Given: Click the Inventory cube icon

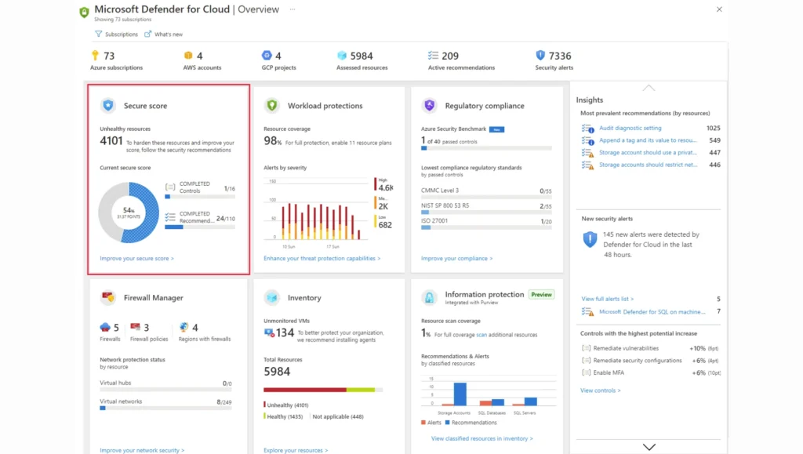Looking at the screenshot, I should click(x=272, y=297).
